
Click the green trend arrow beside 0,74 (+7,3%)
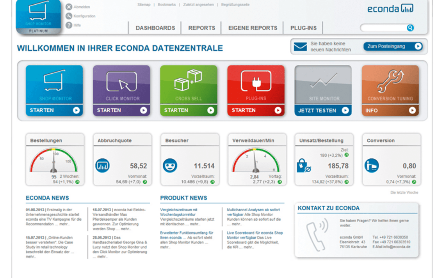tap(414, 182)
